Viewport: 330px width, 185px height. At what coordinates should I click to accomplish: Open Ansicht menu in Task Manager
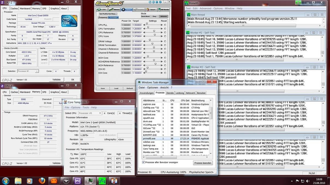click(x=164, y=88)
